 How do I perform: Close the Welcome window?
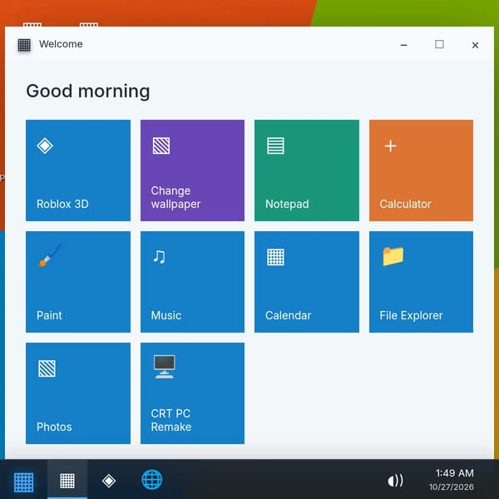[475, 45]
